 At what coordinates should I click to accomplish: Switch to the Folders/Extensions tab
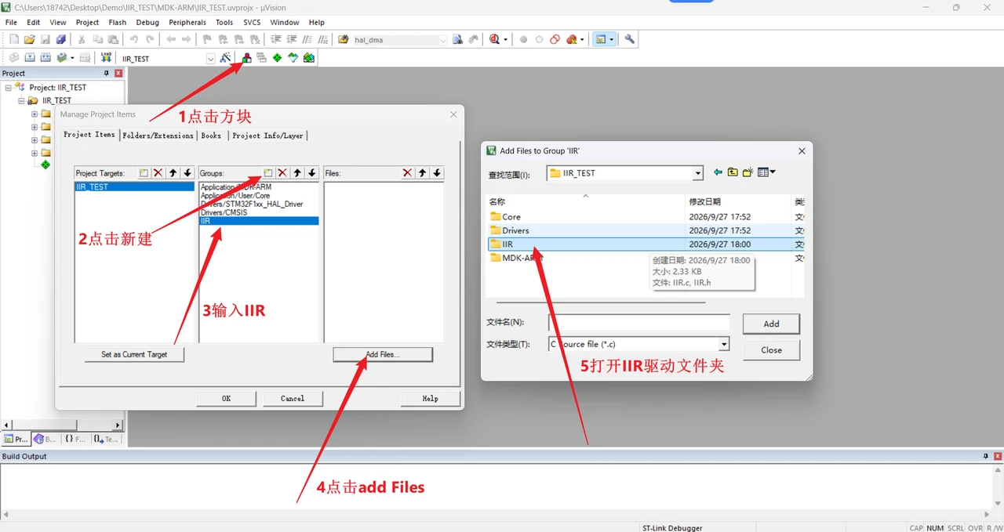[158, 136]
